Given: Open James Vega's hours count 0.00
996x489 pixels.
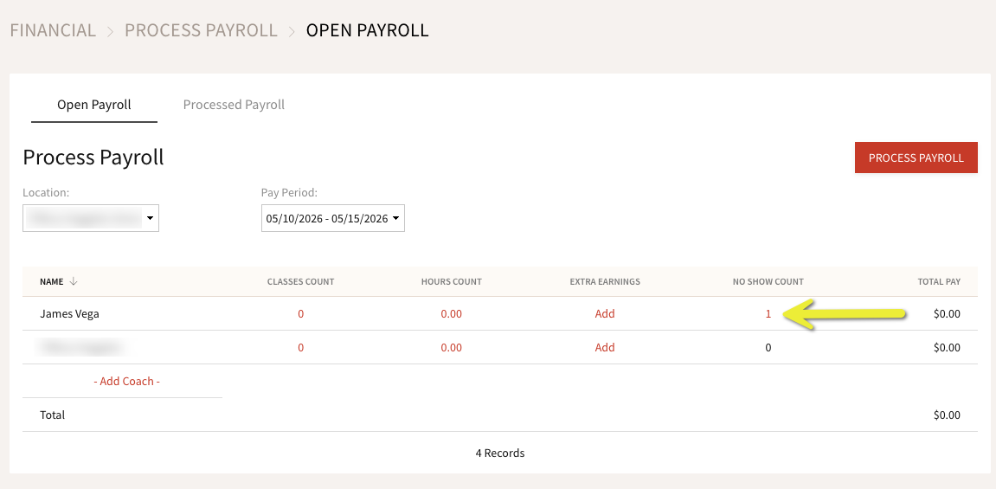Looking at the screenshot, I should tap(451, 313).
